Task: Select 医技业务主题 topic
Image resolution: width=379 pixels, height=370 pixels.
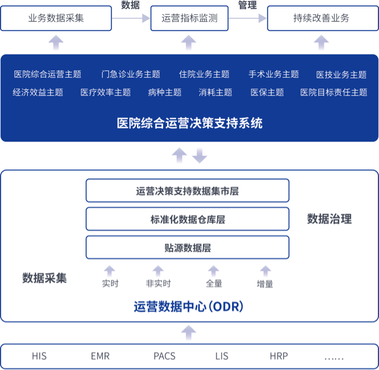Action: (341, 75)
